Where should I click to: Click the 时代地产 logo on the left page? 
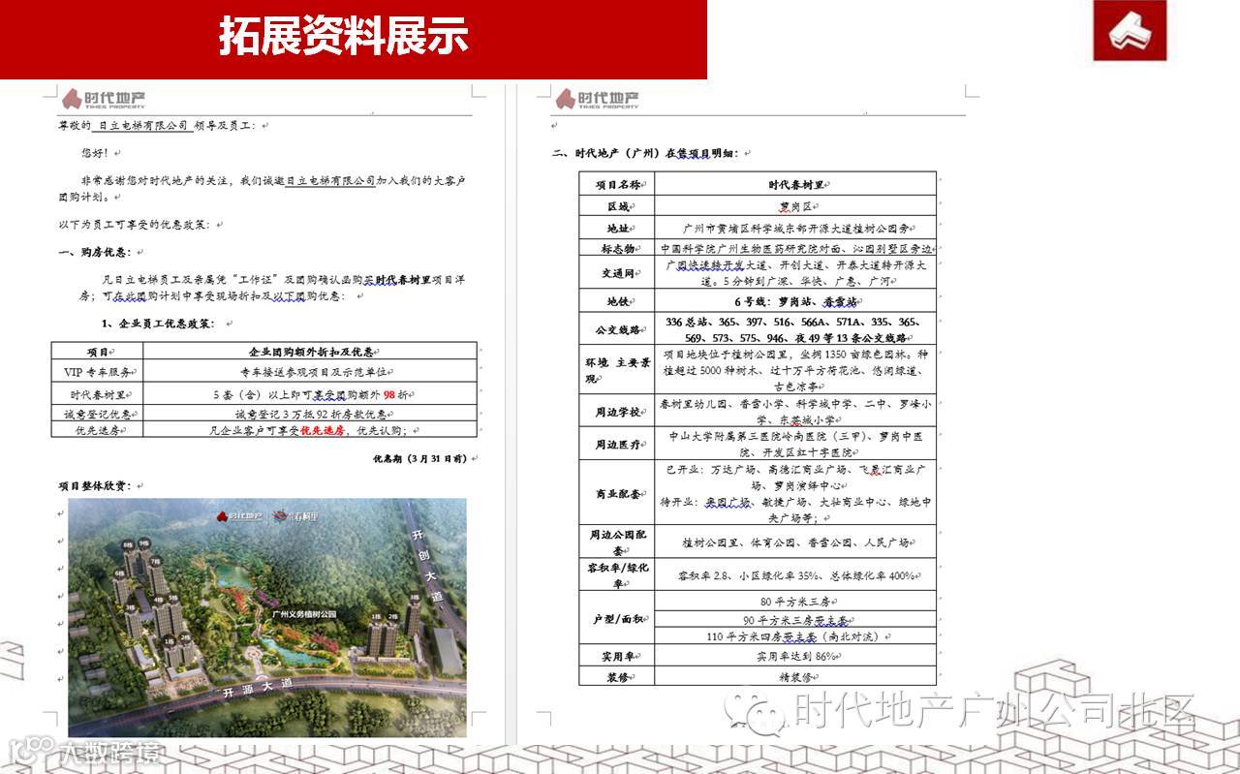[x=105, y=99]
